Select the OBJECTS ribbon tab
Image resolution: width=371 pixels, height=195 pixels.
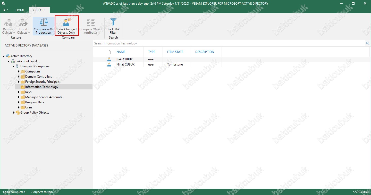coord(39,10)
